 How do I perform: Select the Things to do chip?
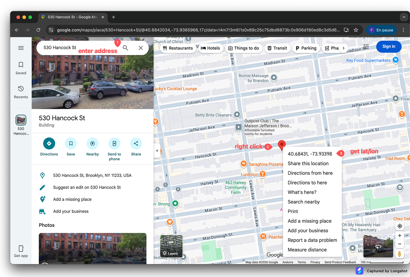point(244,48)
